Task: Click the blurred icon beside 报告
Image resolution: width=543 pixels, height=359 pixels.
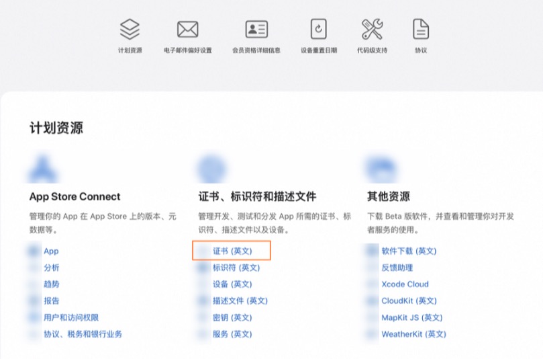Action: [x=34, y=301]
